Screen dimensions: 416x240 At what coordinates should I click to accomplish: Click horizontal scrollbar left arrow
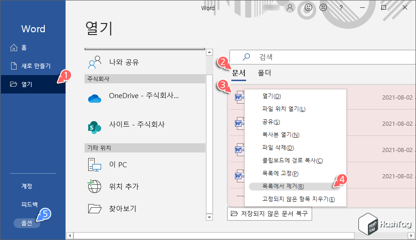[70, 235]
